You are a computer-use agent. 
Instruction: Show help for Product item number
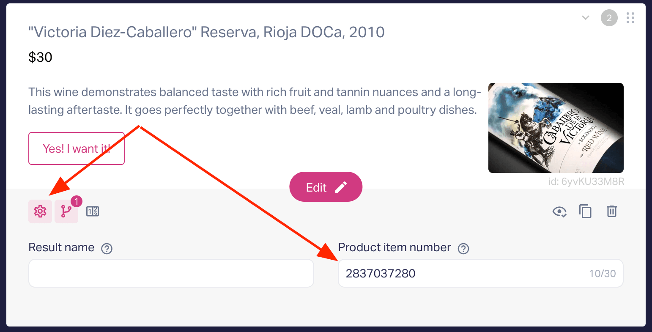tap(463, 249)
